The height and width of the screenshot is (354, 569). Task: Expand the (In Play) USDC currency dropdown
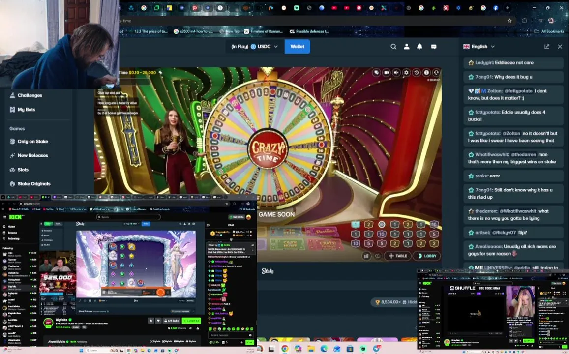coord(254,46)
